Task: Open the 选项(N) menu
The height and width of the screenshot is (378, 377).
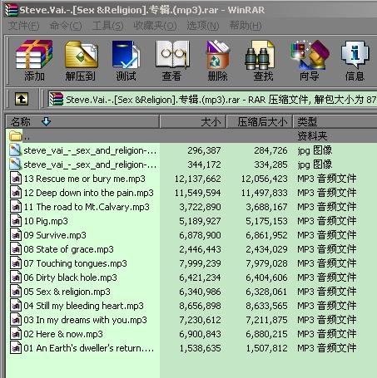Action: [202, 26]
